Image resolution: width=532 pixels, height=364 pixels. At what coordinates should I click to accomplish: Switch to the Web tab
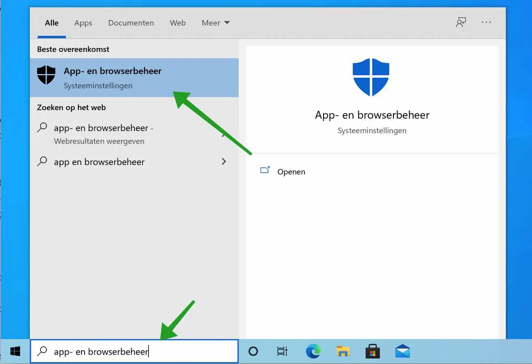[x=178, y=23]
